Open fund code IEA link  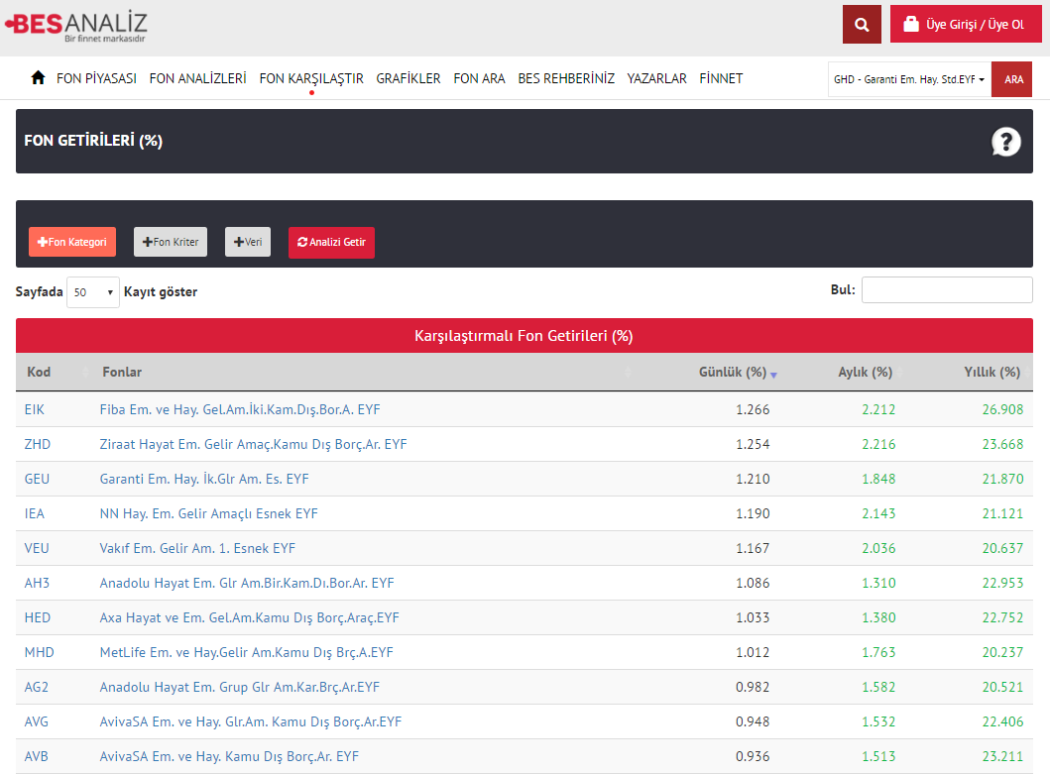34,514
